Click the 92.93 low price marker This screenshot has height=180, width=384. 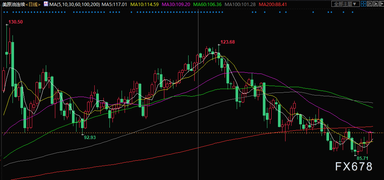pos(90,138)
